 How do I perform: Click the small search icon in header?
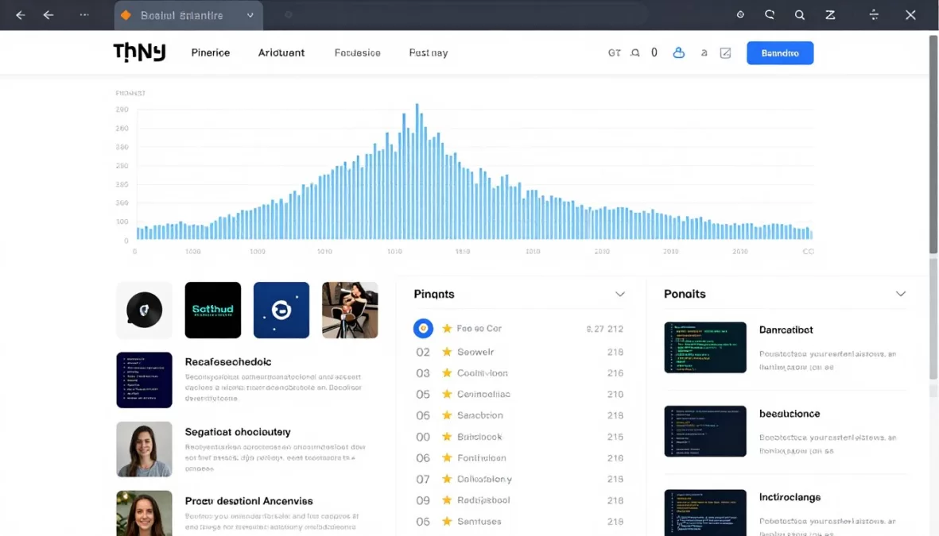pos(634,52)
